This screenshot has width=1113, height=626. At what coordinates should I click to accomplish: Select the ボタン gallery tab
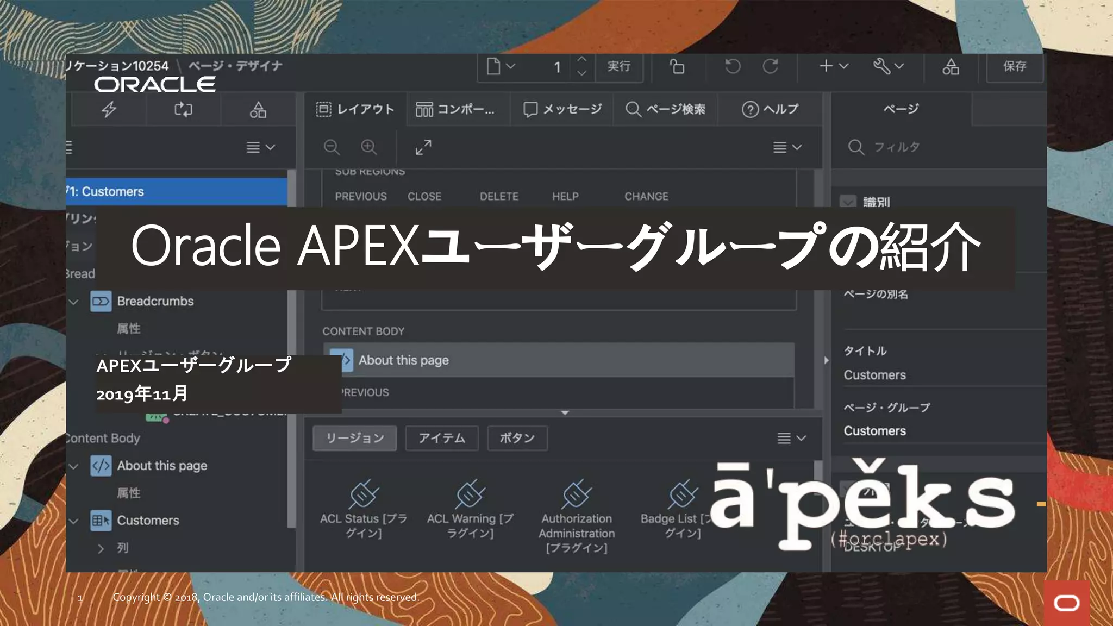coord(517,438)
